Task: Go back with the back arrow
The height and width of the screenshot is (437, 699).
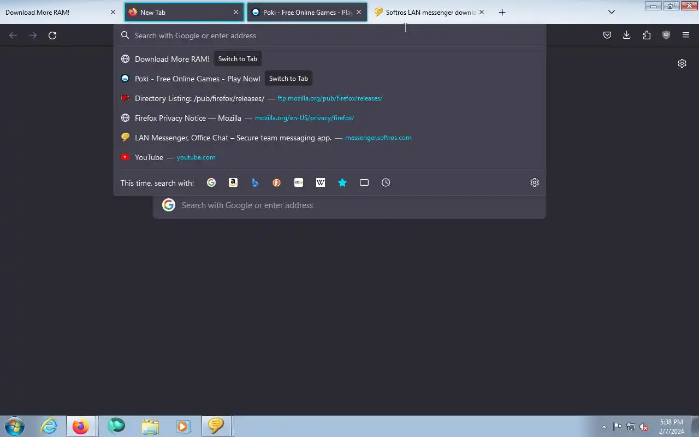Action: (13, 36)
